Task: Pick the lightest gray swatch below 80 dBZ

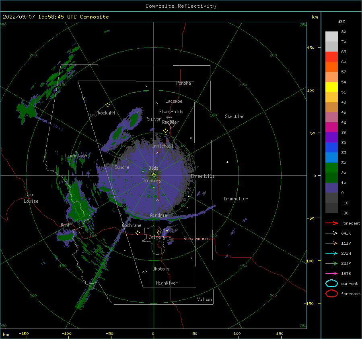Action: coord(331,36)
